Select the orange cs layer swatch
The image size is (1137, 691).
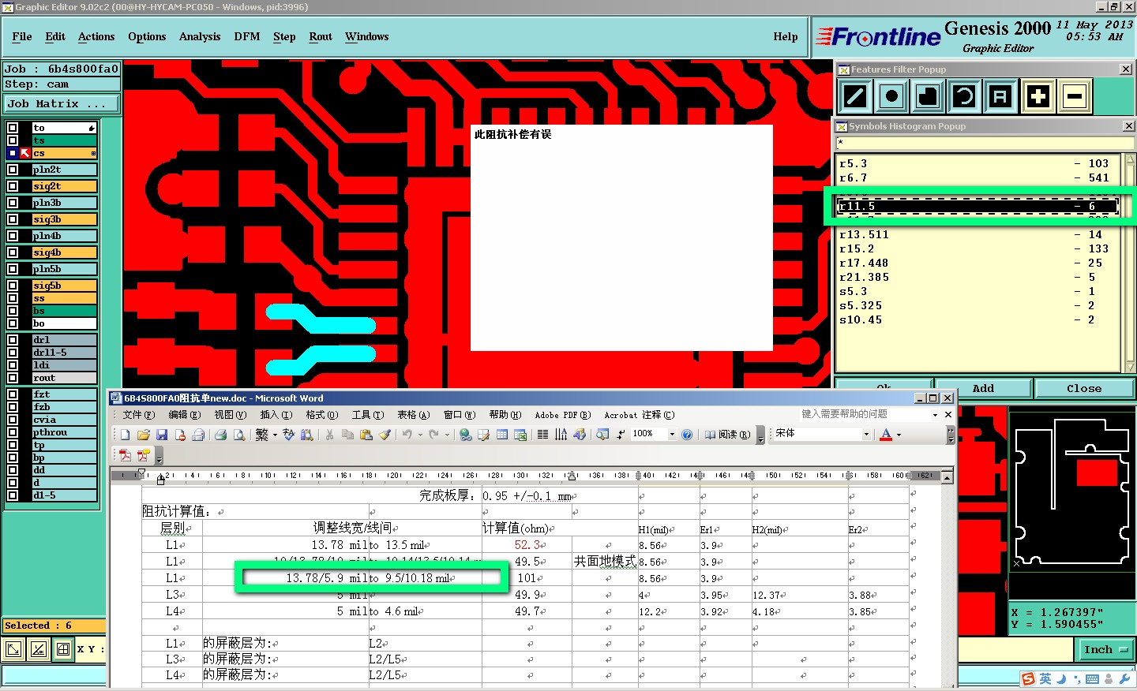click(64, 153)
